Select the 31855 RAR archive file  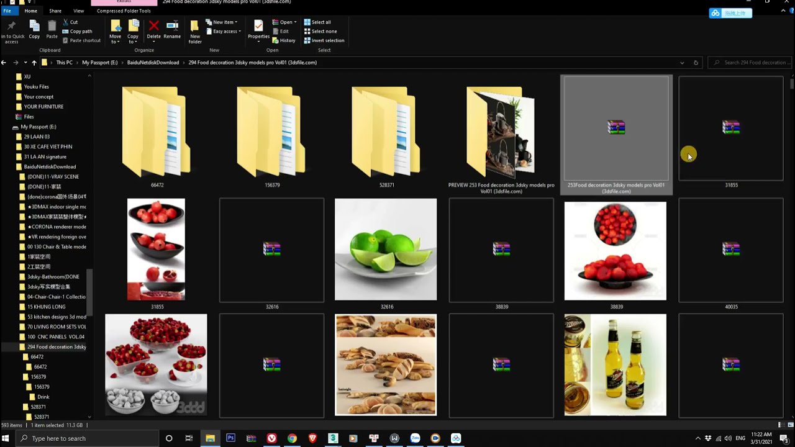tap(731, 132)
